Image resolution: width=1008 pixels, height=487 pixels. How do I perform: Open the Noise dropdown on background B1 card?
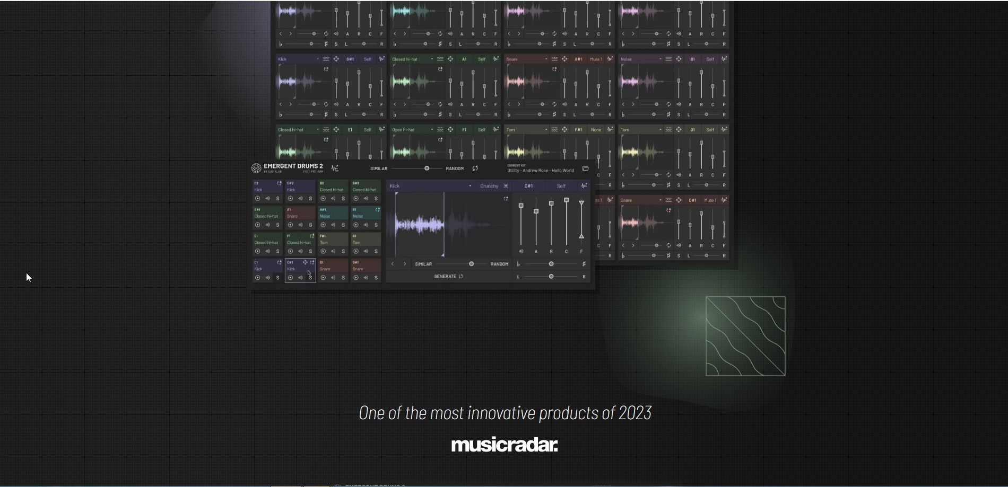(641, 59)
